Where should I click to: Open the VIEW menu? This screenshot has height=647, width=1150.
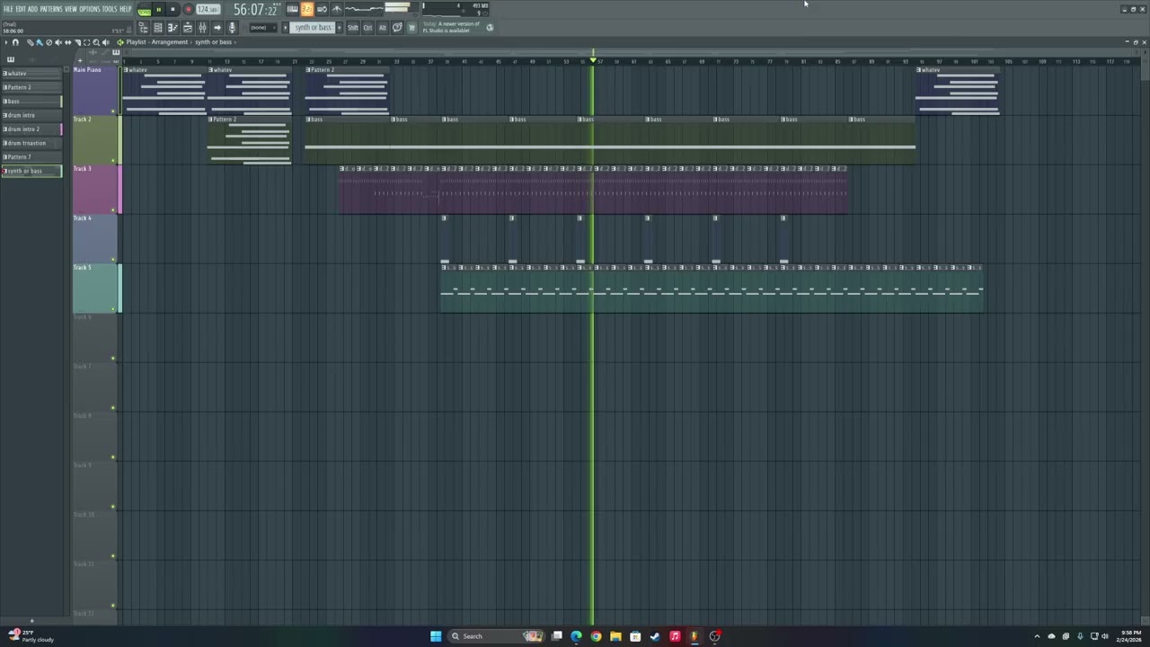coord(71,9)
